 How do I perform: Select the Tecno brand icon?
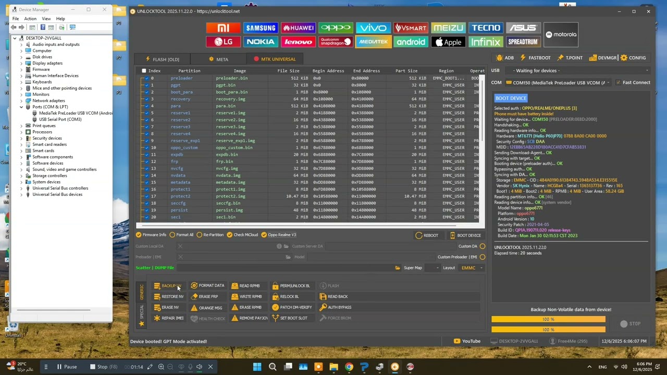[486, 28]
